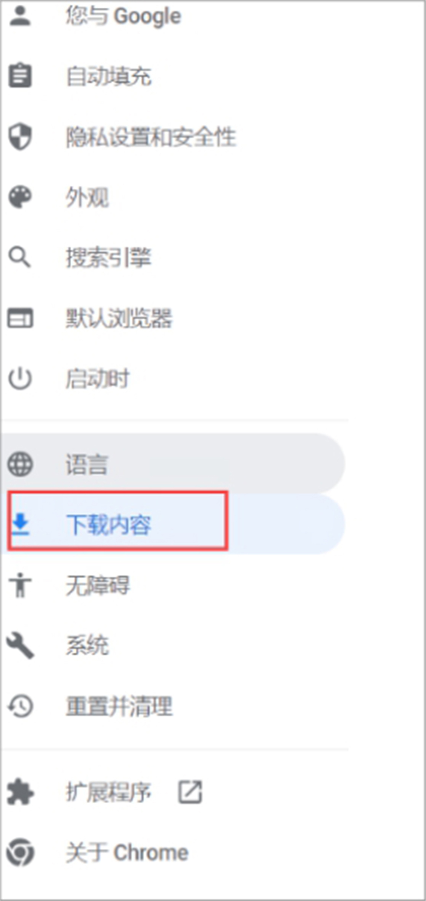Click the browser window icon for 默认浏览器

[x=20, y=318]
